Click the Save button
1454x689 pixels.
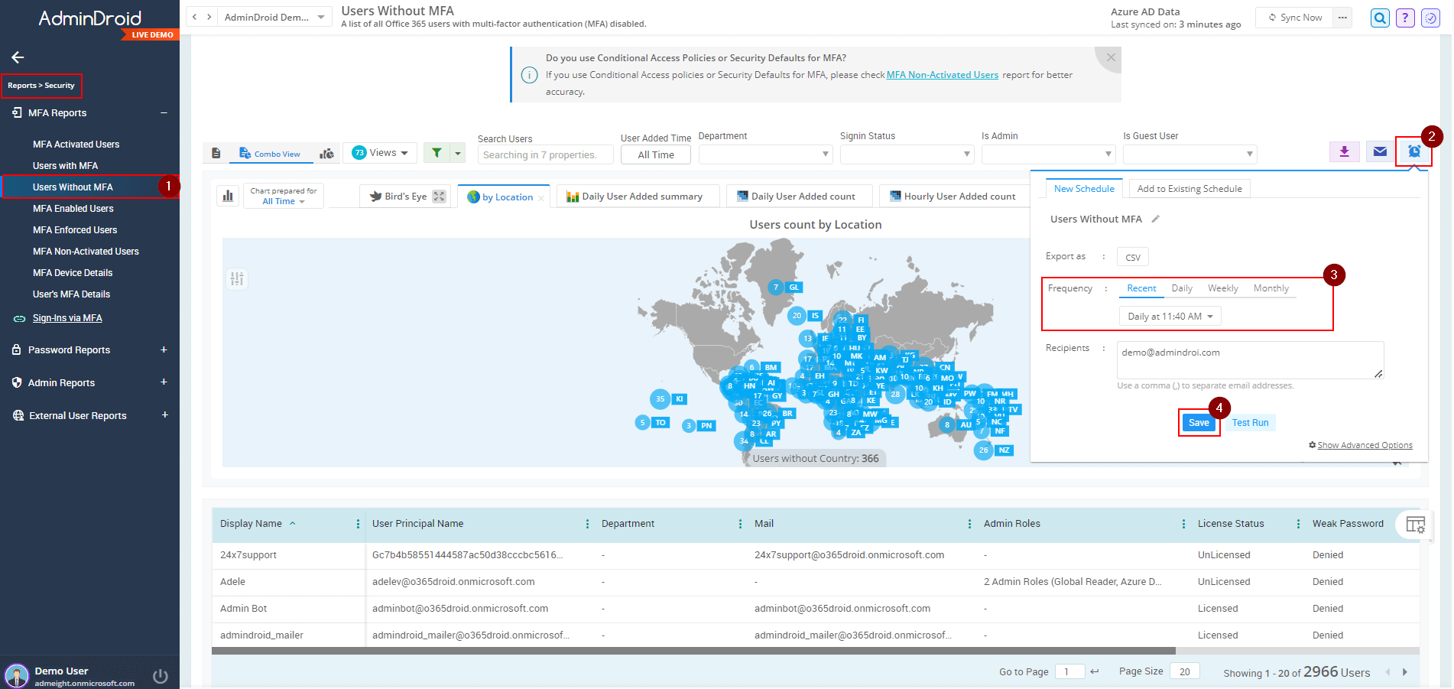(x=1198, y=423)
